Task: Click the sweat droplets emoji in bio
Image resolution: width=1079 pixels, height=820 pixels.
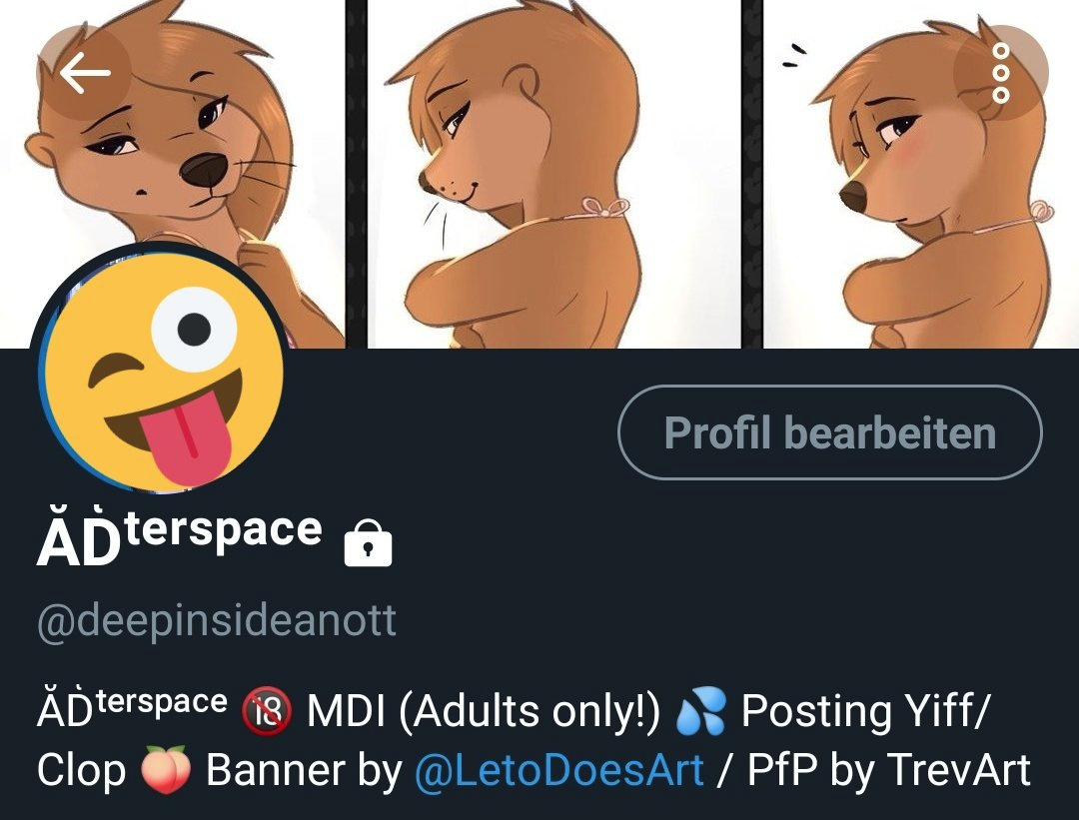Action: click(700, 712)
